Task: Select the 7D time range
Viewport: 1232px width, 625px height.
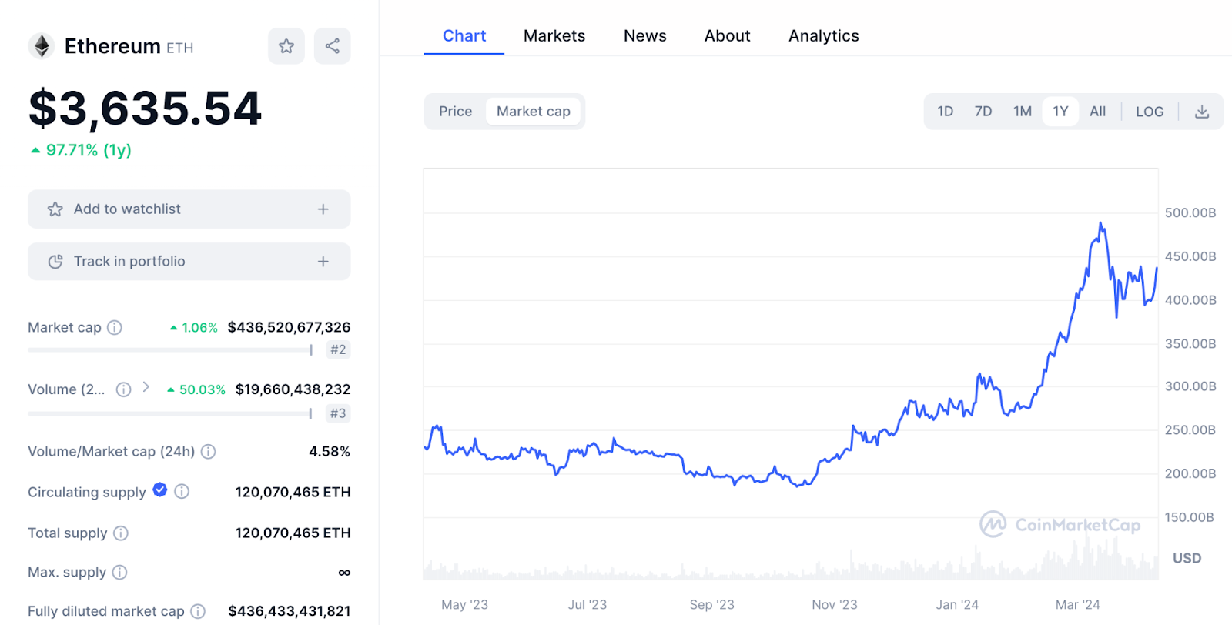Action: (x=983, y=112)
